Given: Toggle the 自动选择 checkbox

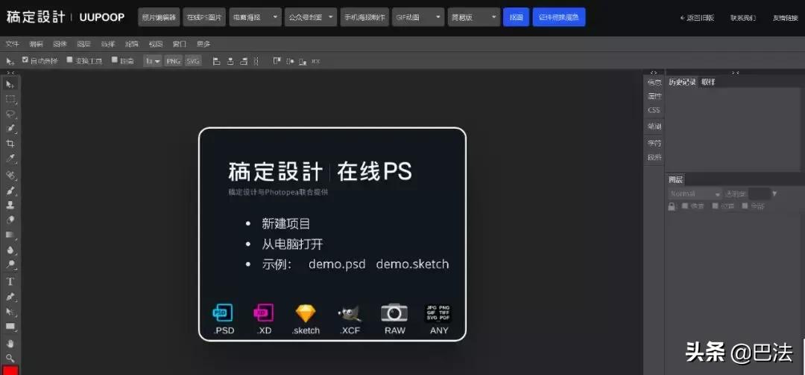Looking at the screenshot, I should [x=25, y=60].
